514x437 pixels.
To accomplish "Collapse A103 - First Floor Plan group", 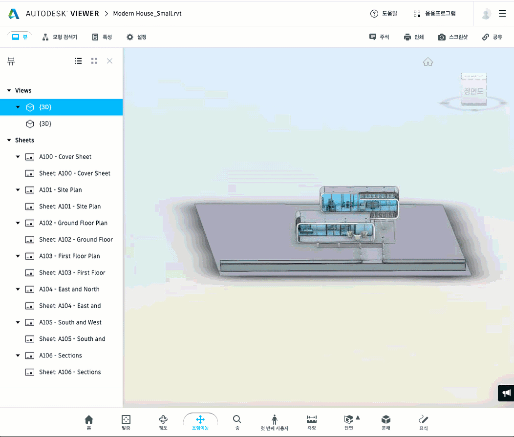I will pos(18,256).
